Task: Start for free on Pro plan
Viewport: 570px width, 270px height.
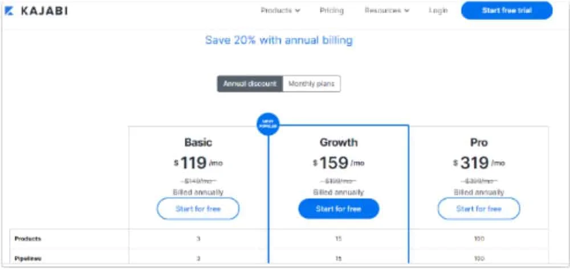Action: pos(479,209)
